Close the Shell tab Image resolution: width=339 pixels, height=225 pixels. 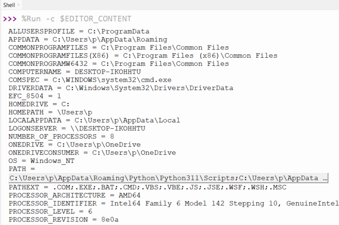19,4
